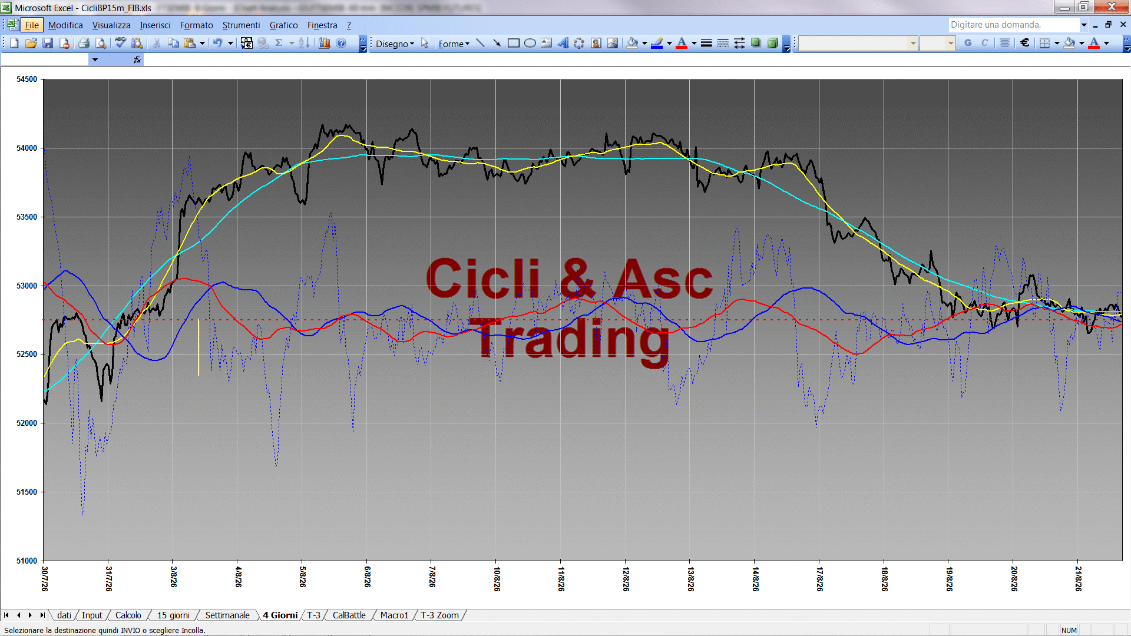Click inside the Name Box field
The height and width of the screenshot is (636, 1131).
coord(45,59)
